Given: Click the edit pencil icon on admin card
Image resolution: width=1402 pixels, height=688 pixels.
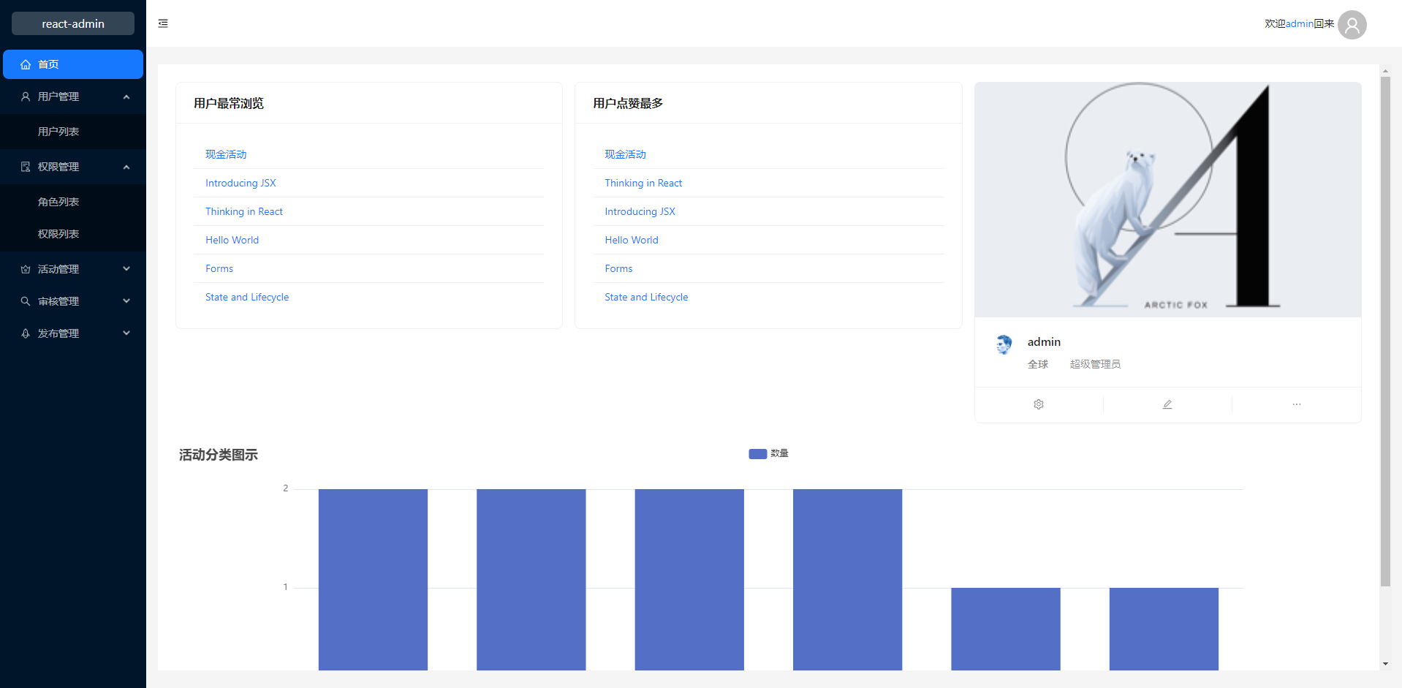Looking at the screenshot, I should (1167, 404).
